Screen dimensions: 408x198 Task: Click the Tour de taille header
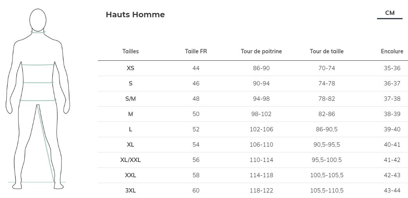coord(327,51)
